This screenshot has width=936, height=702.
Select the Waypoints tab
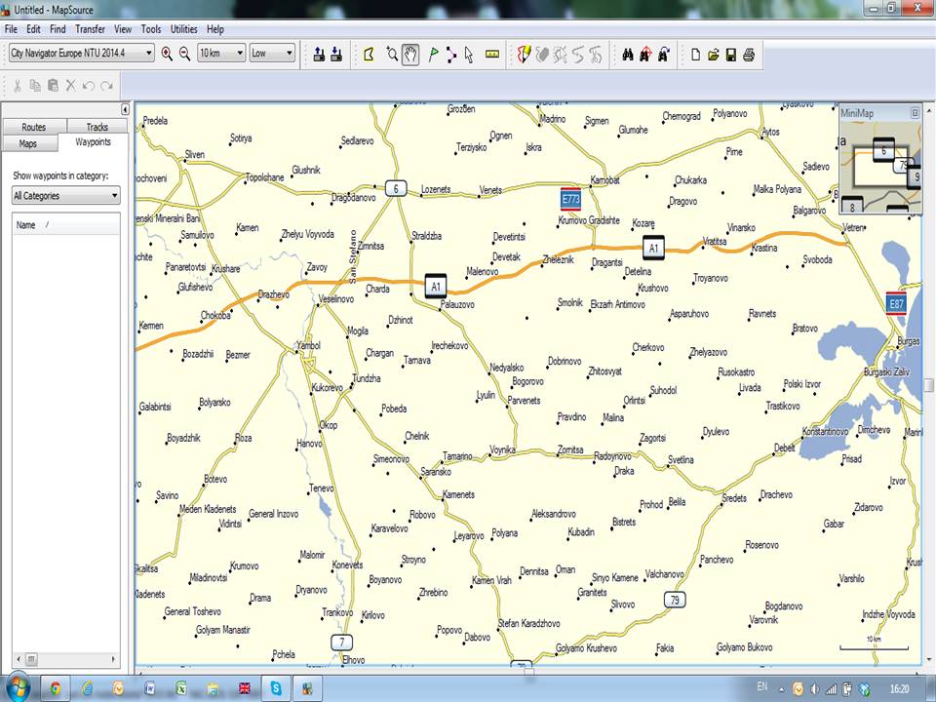click(x=94, y=142)
